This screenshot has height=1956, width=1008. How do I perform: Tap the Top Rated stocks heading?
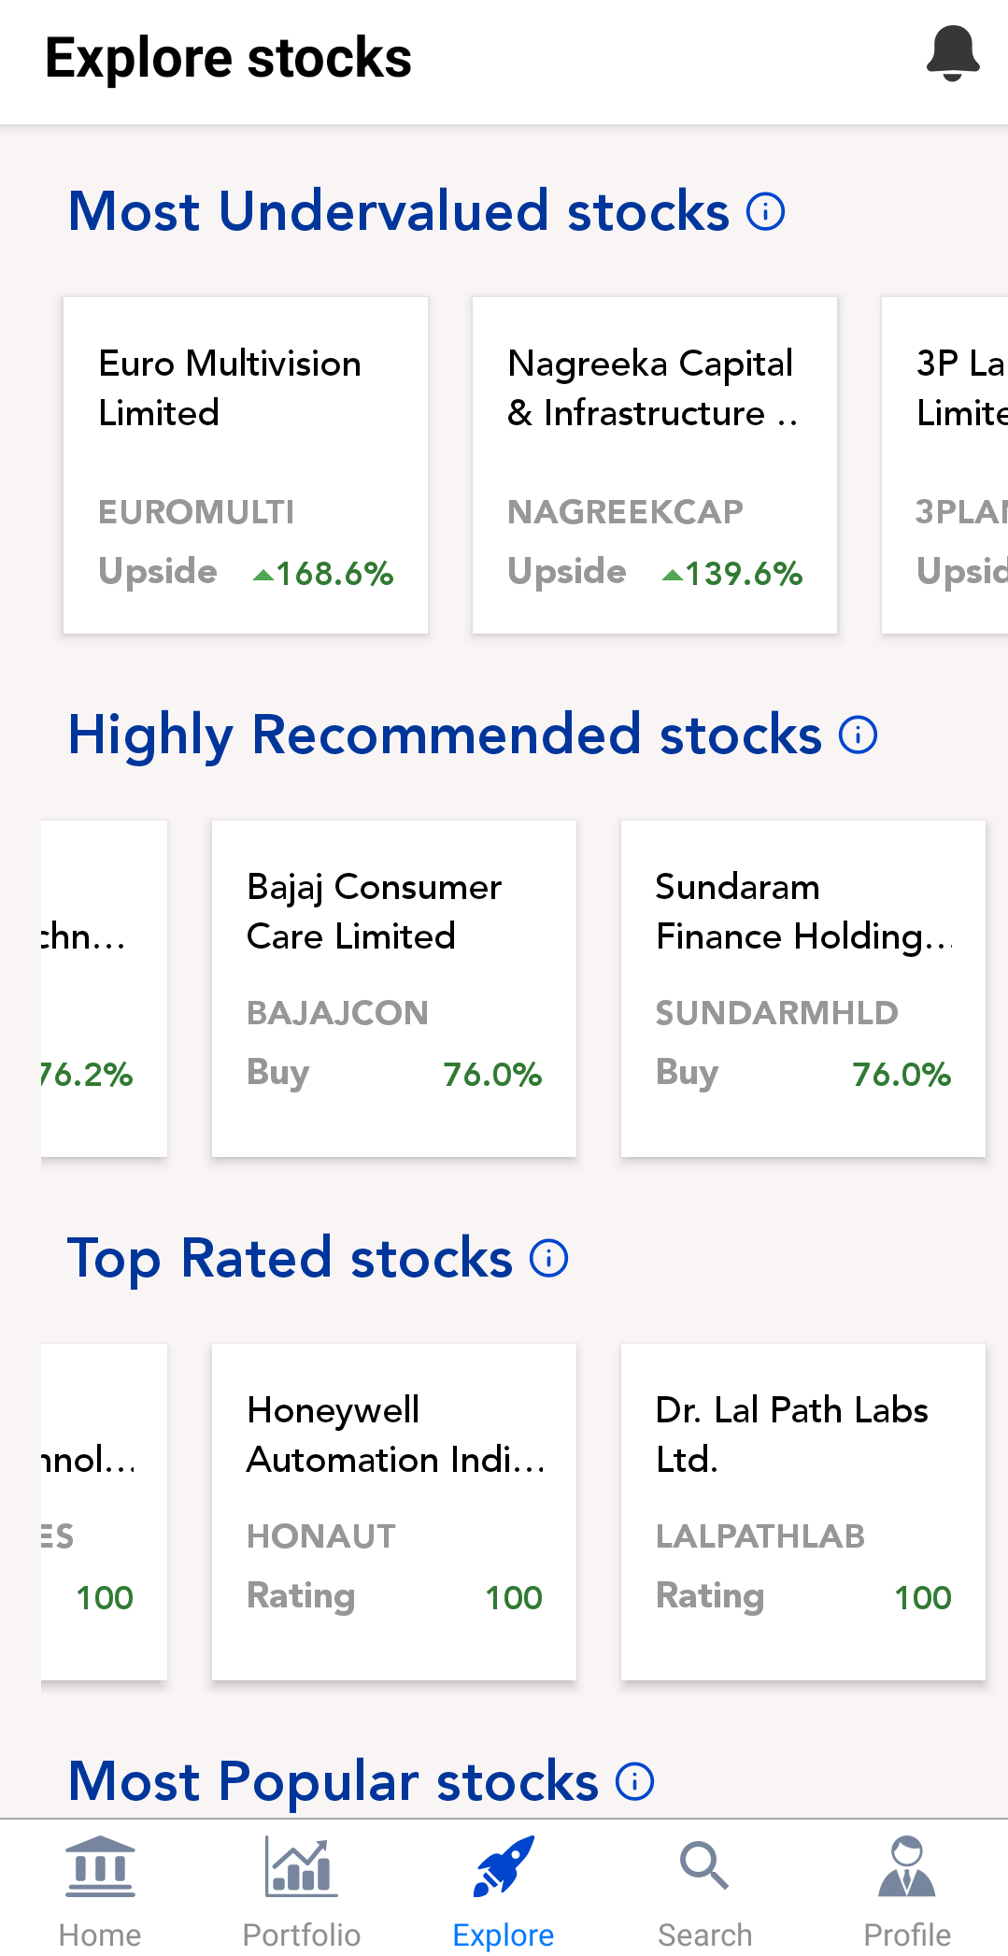290,1258
